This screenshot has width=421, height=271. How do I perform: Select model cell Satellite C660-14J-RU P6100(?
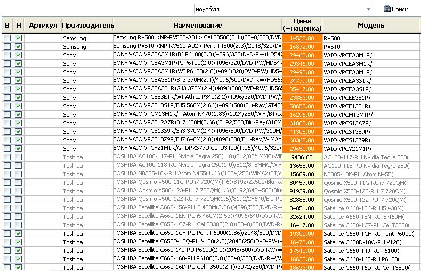[371, 251]
